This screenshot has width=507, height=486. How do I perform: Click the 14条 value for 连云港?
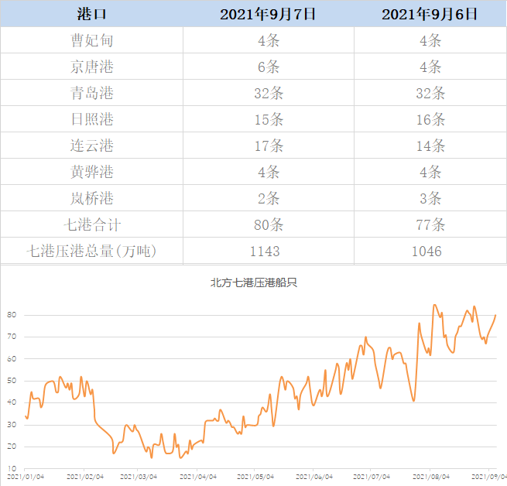point(430,145)
